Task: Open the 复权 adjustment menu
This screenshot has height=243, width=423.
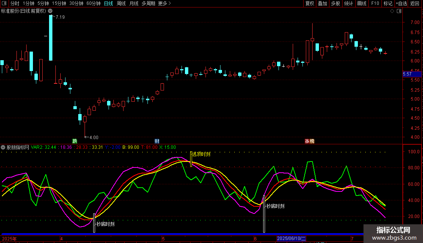Action: pos(310,3)
